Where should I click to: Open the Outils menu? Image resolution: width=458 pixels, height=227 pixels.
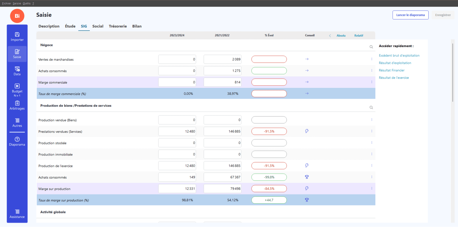(27, 3)
